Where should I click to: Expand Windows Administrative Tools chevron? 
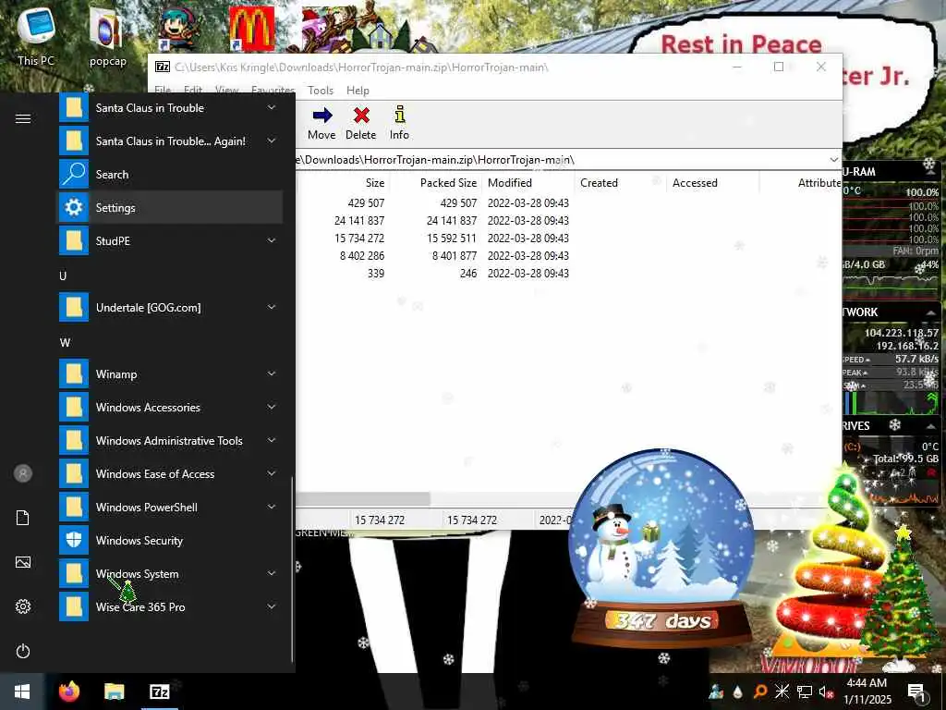coord(272,440)
